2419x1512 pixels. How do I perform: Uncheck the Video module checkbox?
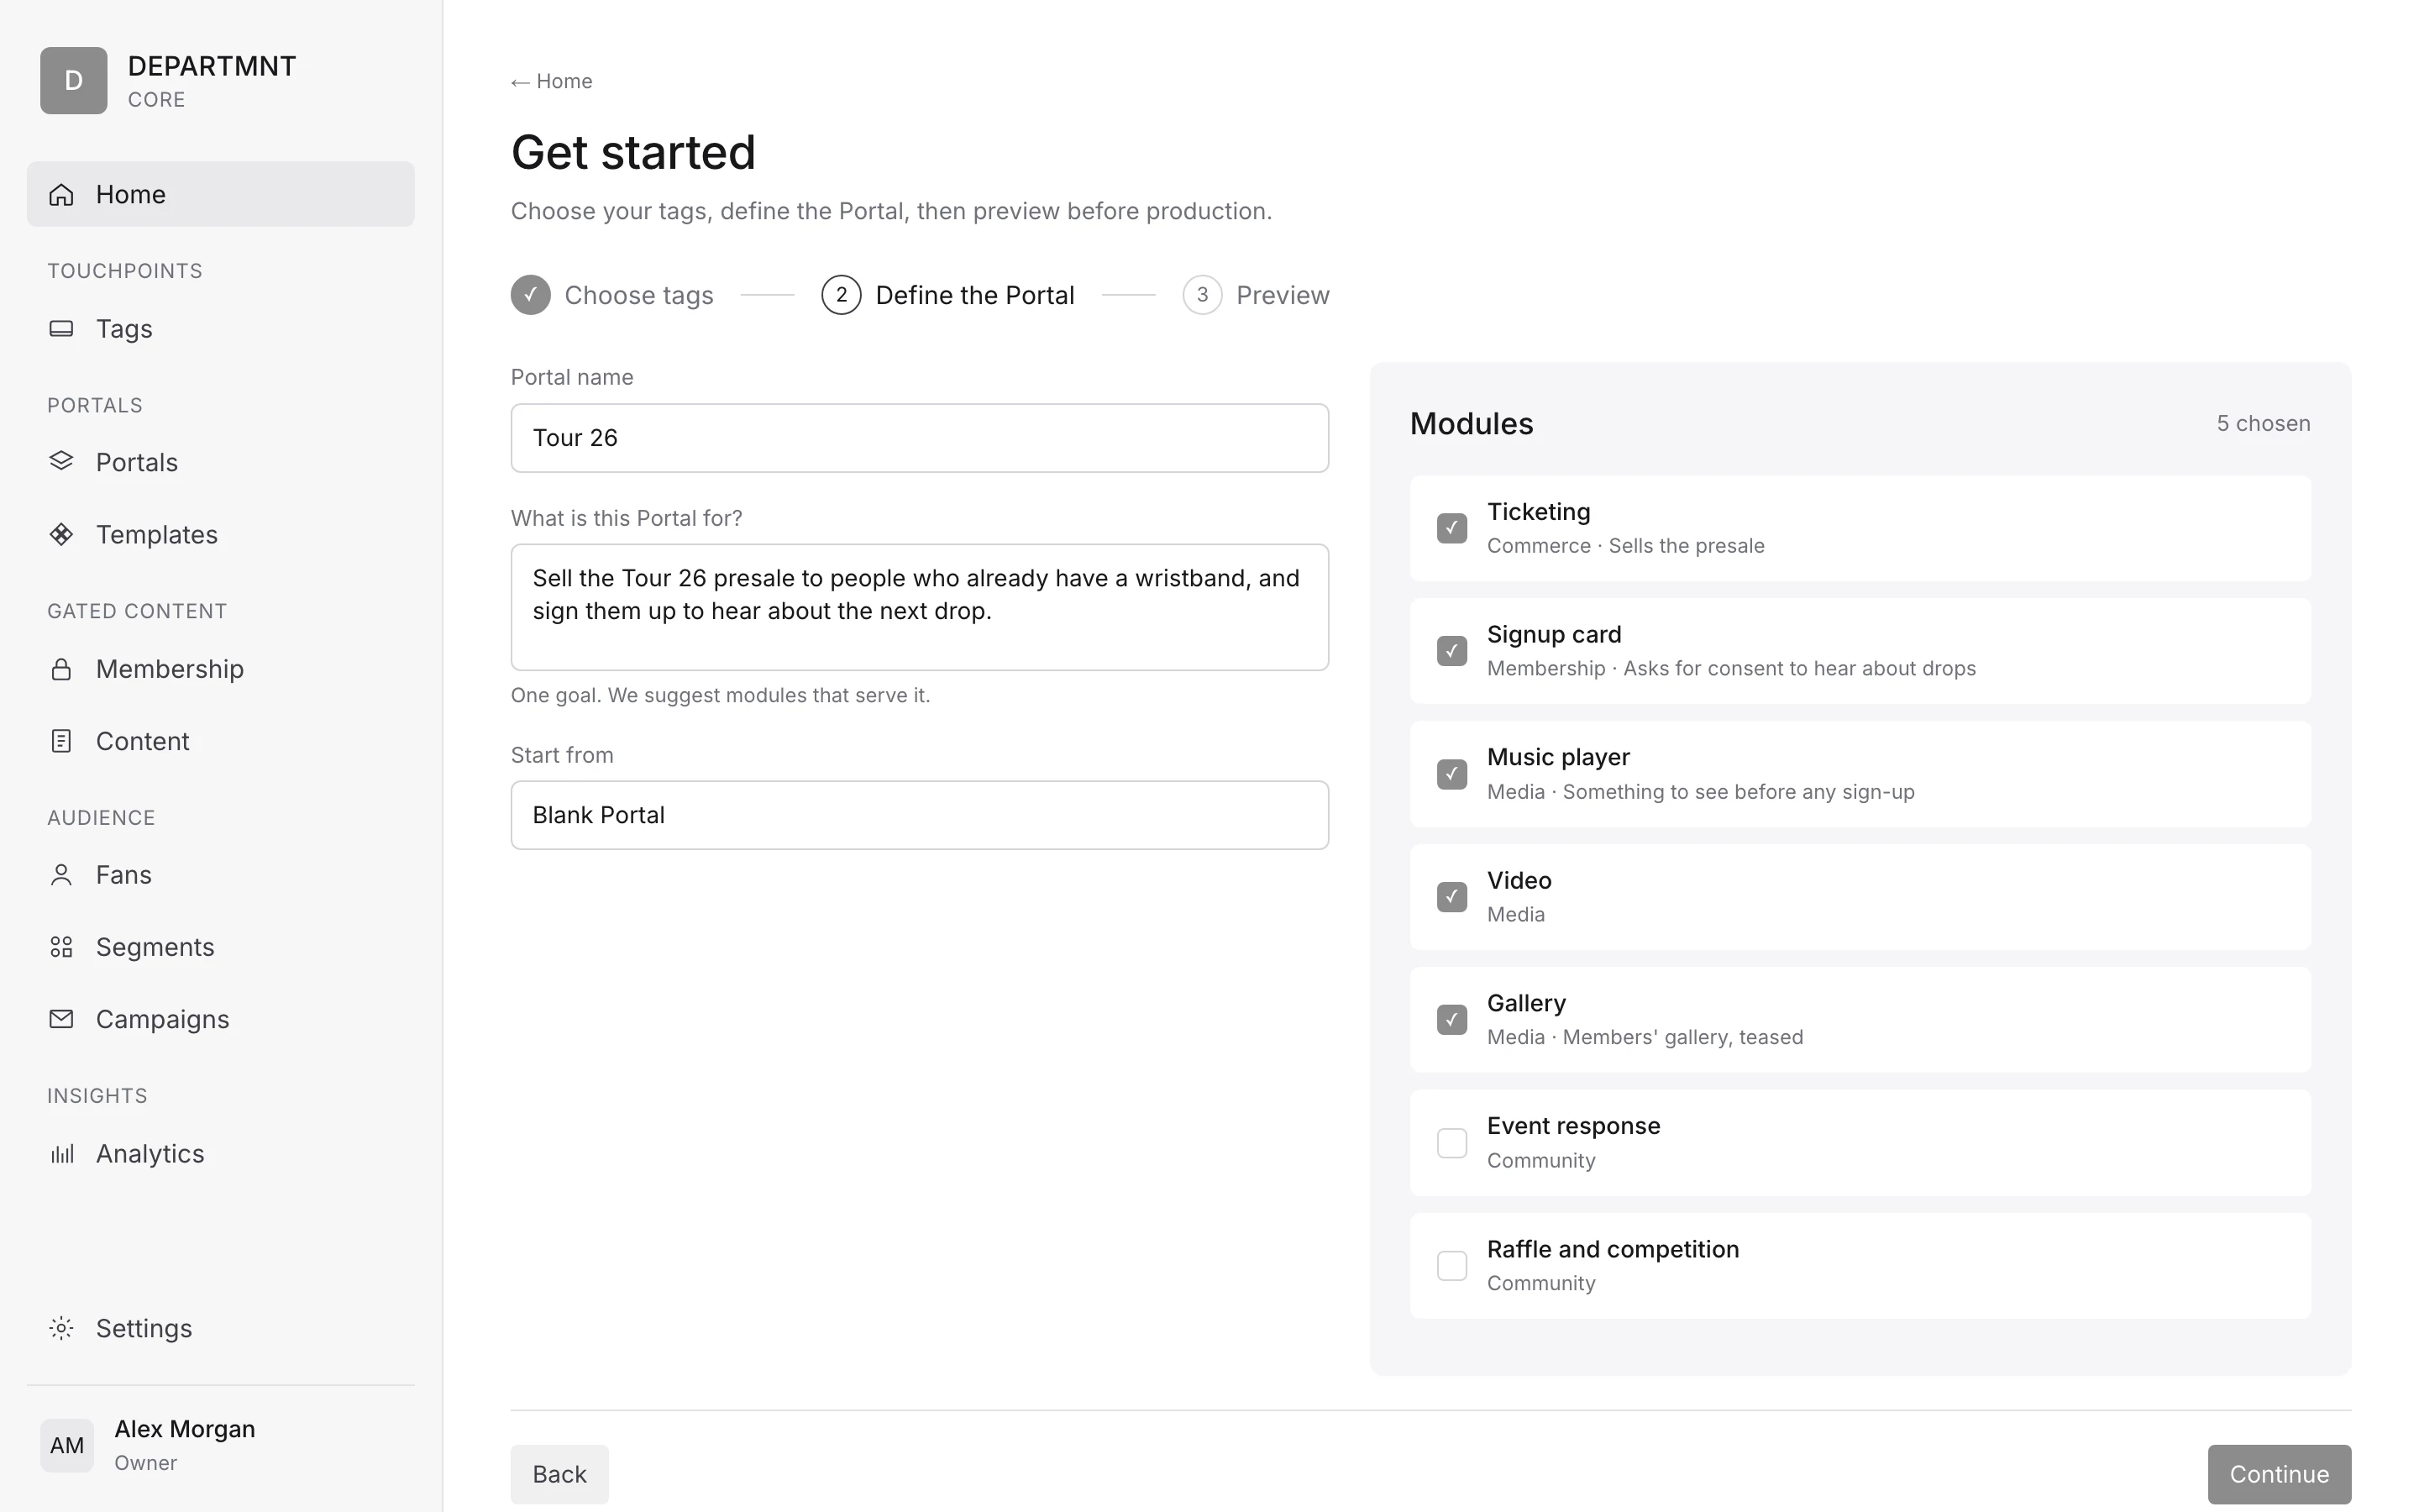pos(1451,897)
